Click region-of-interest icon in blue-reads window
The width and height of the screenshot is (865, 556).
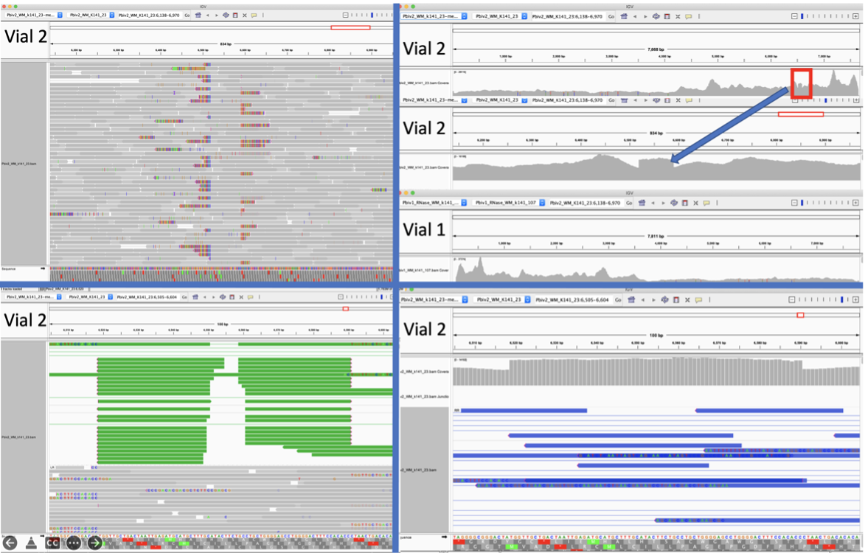pyautogui.click(x=675, y=300)
